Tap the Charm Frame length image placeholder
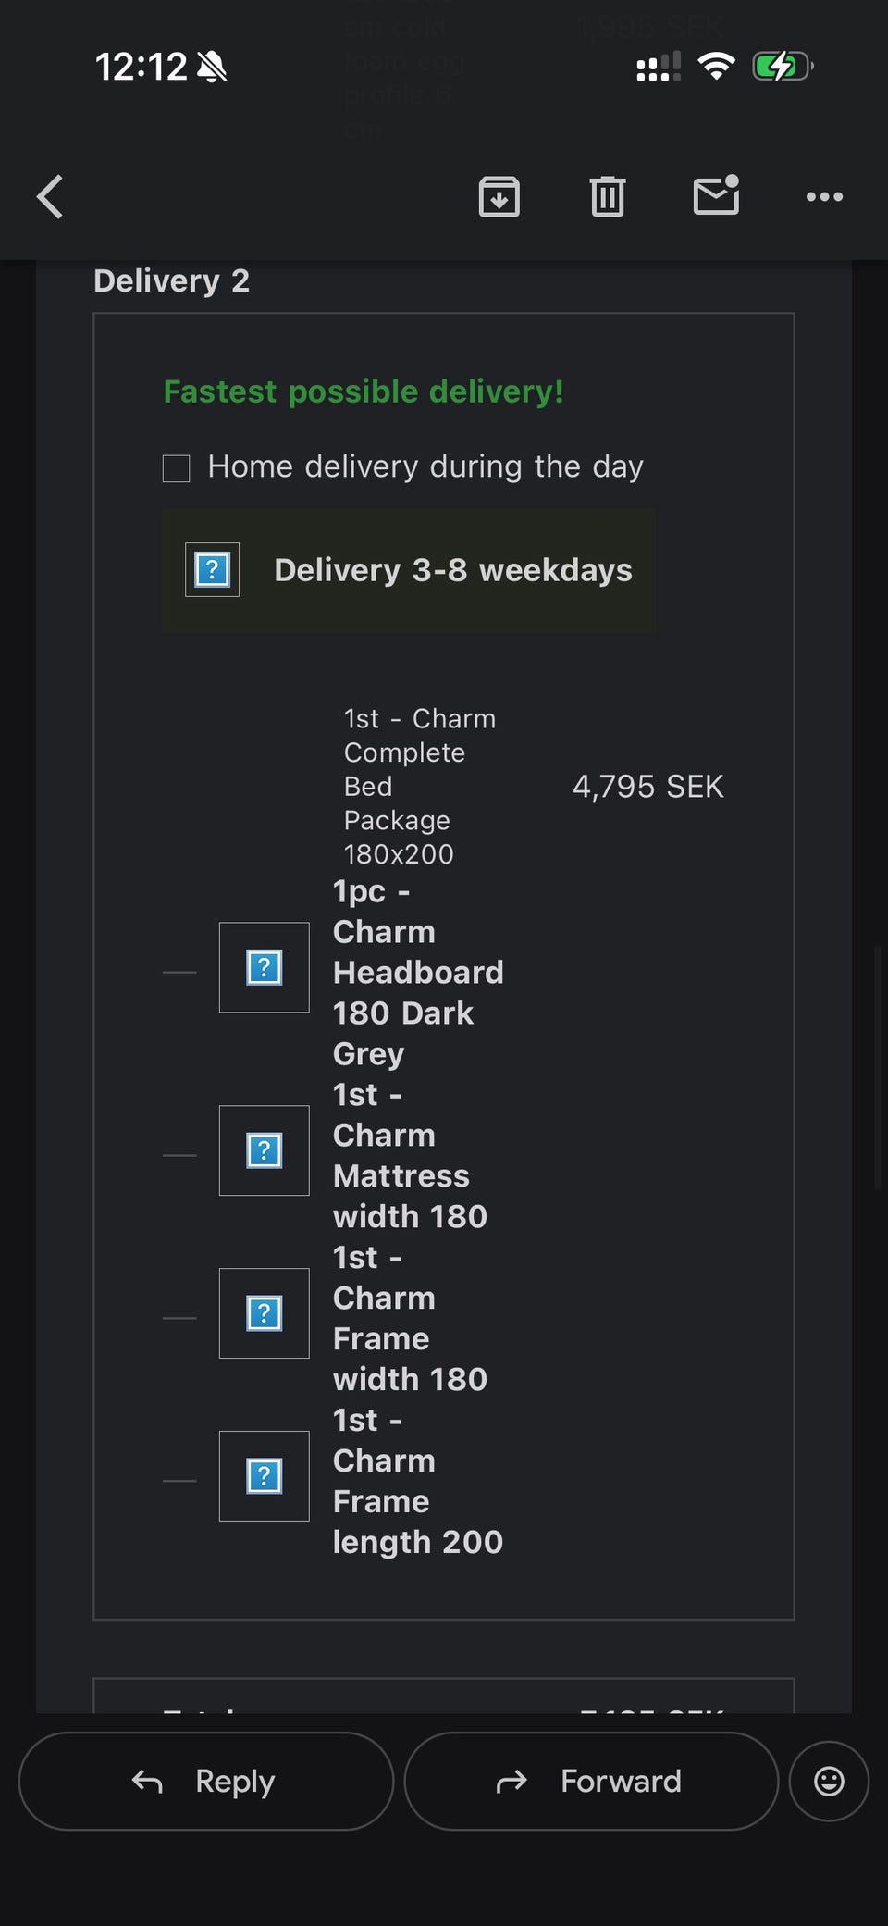The height and width of the screenshot is (1926, 888). [265, 1476]
